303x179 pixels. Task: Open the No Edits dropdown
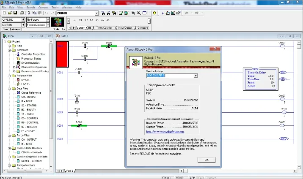click(23, 25)
